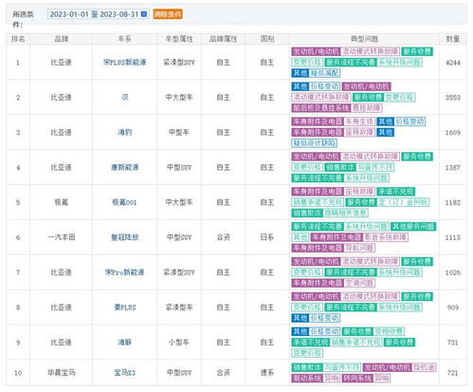The image size is (473, 392).
Task: Select the 与宣传不符 tag in 唐新能源 row
Action: point(375,167)
